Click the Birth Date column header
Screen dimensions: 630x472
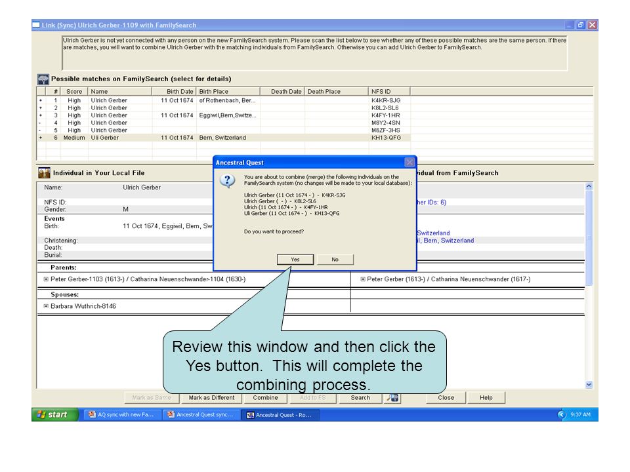174,92
